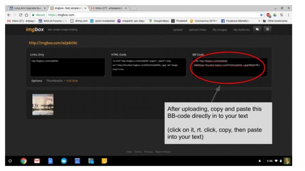Close the Inbox (27) tab

[126, 8]
